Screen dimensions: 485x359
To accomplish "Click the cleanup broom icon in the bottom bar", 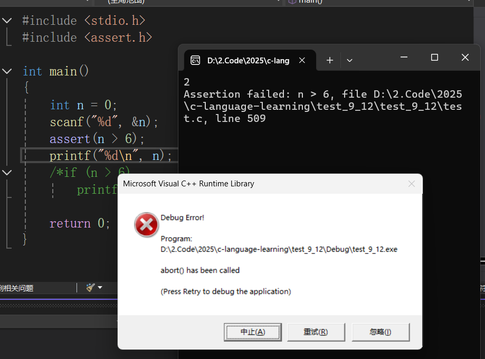I will pos(91,288).
